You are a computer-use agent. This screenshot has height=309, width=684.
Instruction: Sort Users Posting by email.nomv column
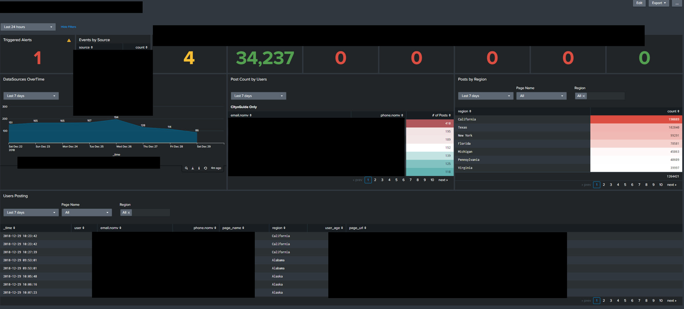[111, 228]
